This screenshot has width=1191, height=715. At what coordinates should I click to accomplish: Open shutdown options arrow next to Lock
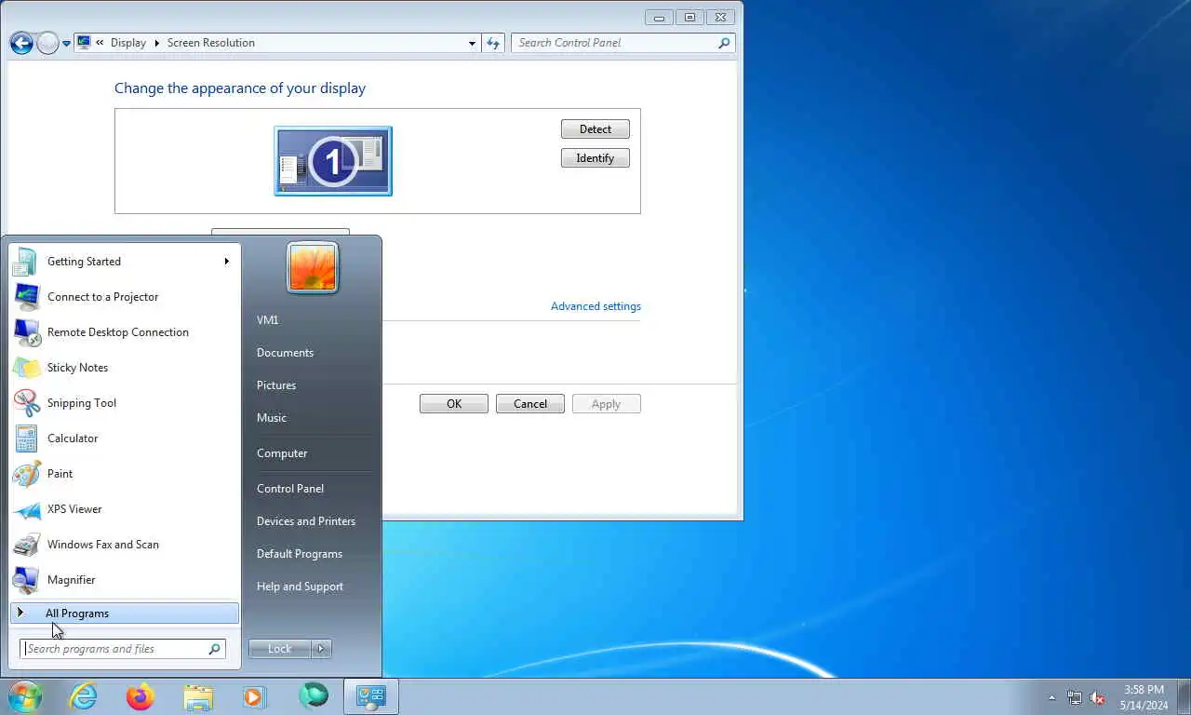pos(321,649)
